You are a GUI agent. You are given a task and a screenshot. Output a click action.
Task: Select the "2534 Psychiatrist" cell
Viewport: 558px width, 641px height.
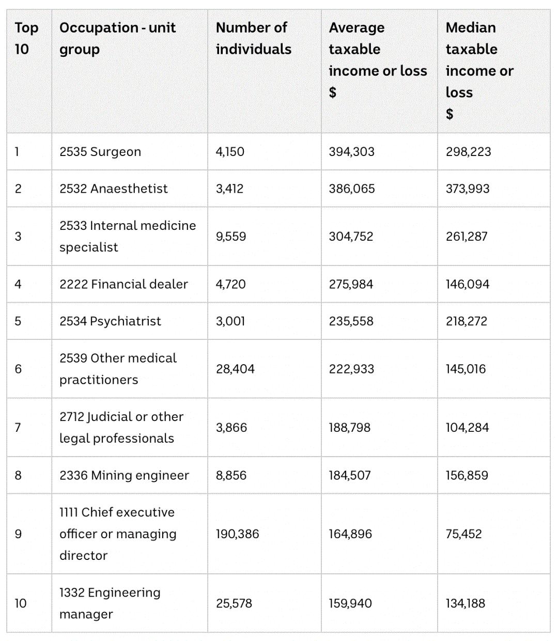click(110, 321)
